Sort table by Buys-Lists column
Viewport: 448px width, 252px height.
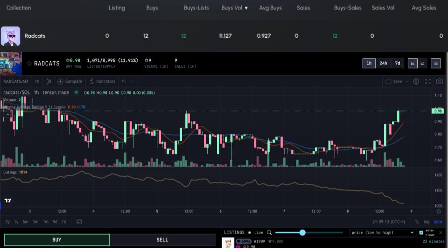coord(196,8)
